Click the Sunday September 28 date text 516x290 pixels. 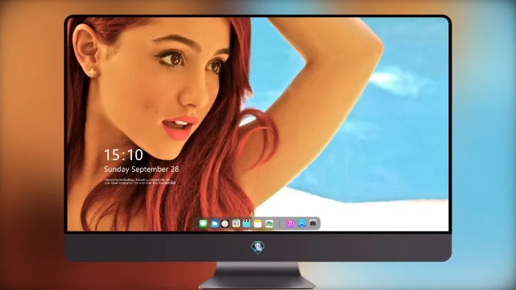tap(142, 169)
